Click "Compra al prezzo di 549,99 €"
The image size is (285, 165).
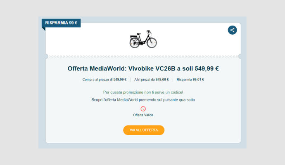tap(104, 80)
